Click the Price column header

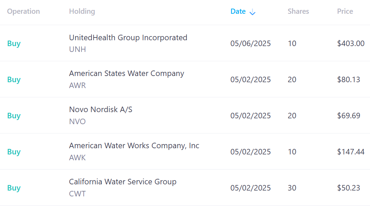[345, 11]
